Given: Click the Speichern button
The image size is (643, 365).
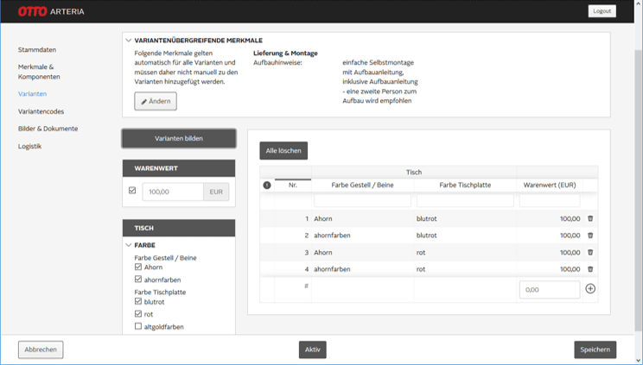Looking at the screenshot, I should point(595,349).
